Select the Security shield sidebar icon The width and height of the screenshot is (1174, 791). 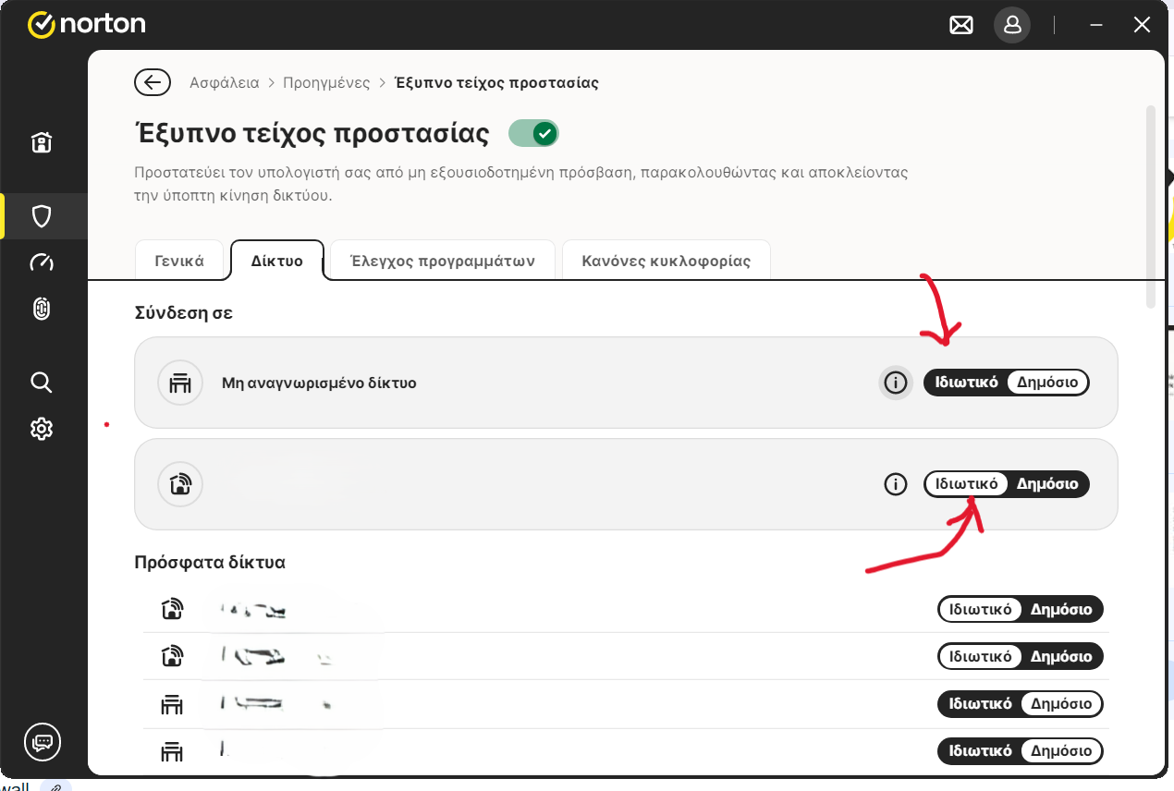(42, 216)
